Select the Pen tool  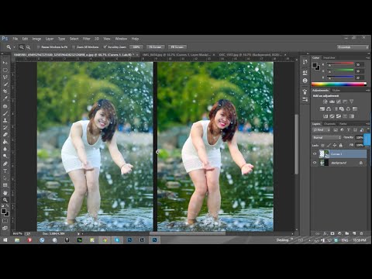tap(5, 164)
